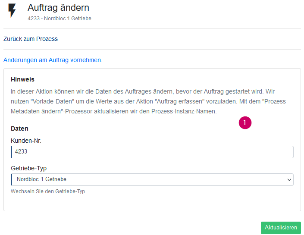
Task: Go back via Zurück zum Prozess
Action: click(31, 39)
